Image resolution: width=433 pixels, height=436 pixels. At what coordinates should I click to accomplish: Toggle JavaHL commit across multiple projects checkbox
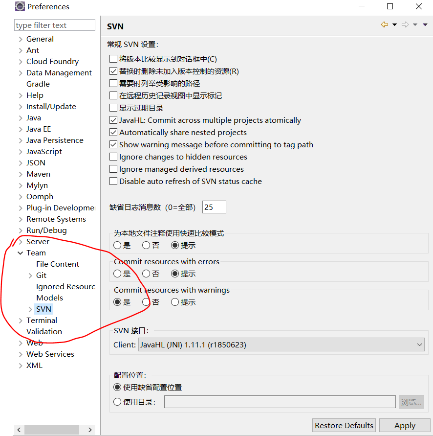click(113, 120)
